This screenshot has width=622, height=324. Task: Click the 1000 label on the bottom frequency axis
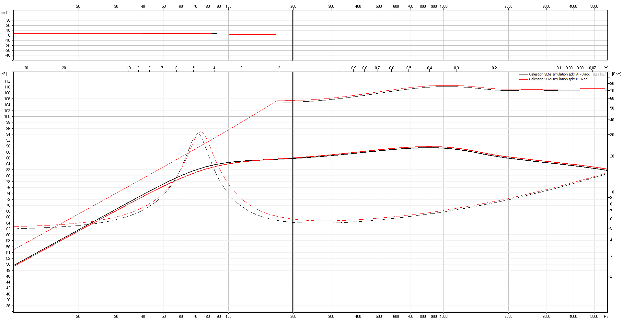click(x=443, y=317)
